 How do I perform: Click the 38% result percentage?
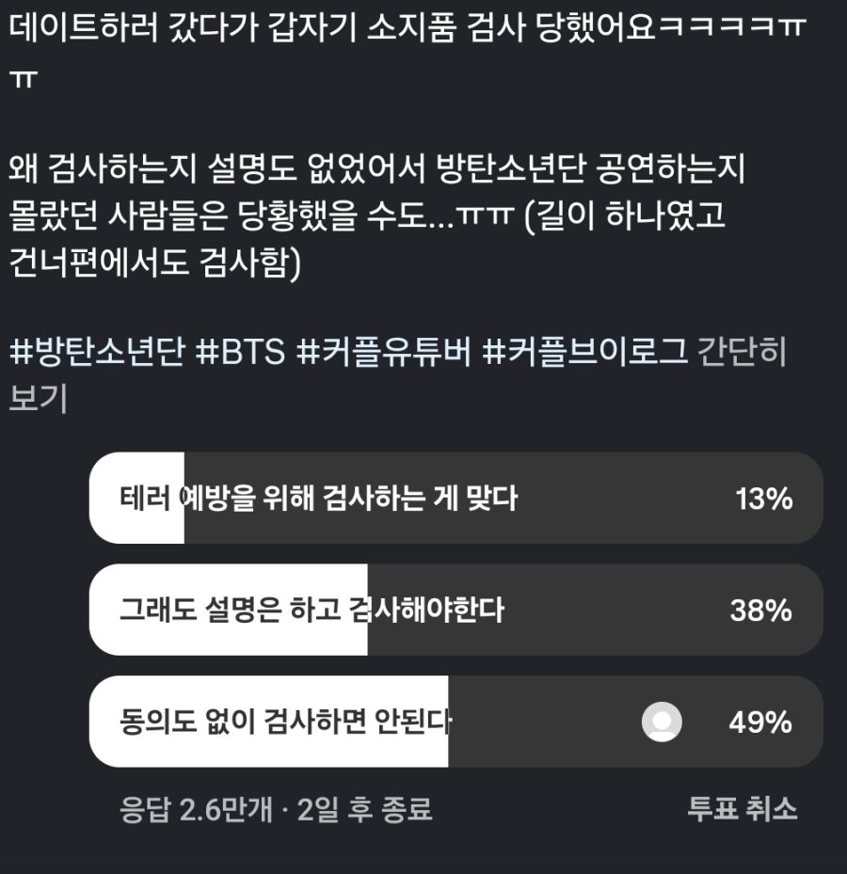coord(760,611)
